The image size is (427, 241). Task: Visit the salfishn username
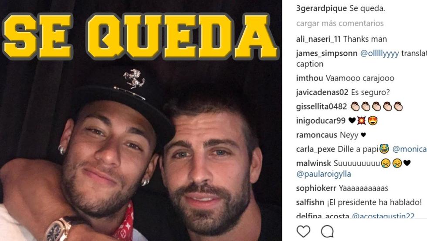point(310,203)
